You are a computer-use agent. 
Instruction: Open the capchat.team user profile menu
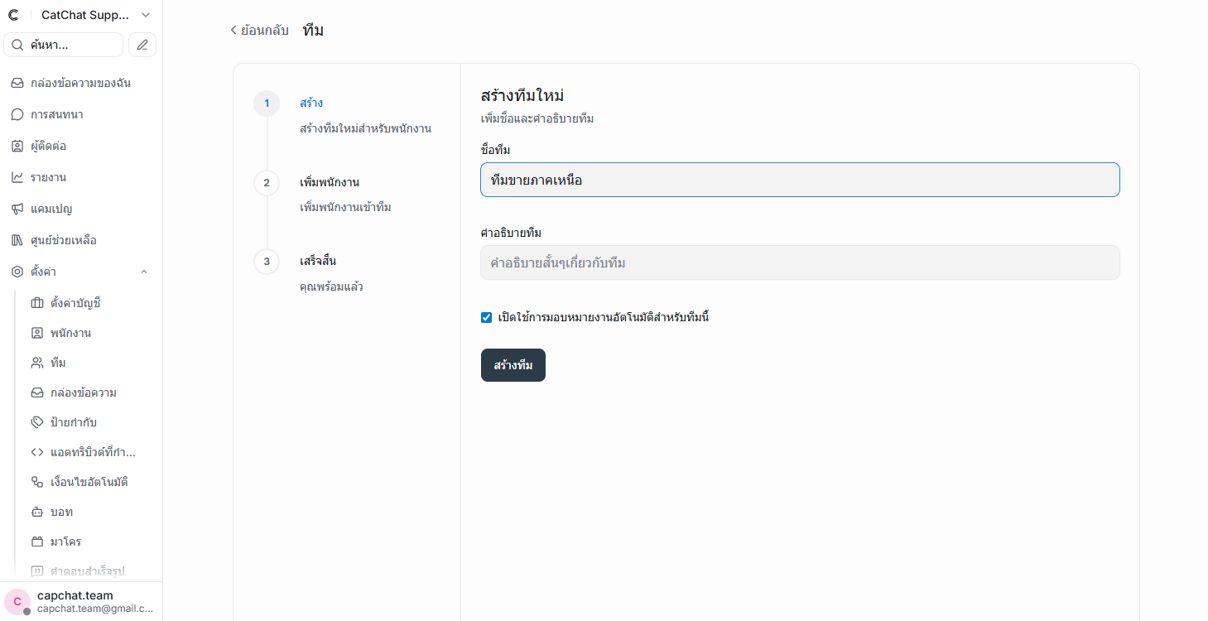(x=81, y=601)
